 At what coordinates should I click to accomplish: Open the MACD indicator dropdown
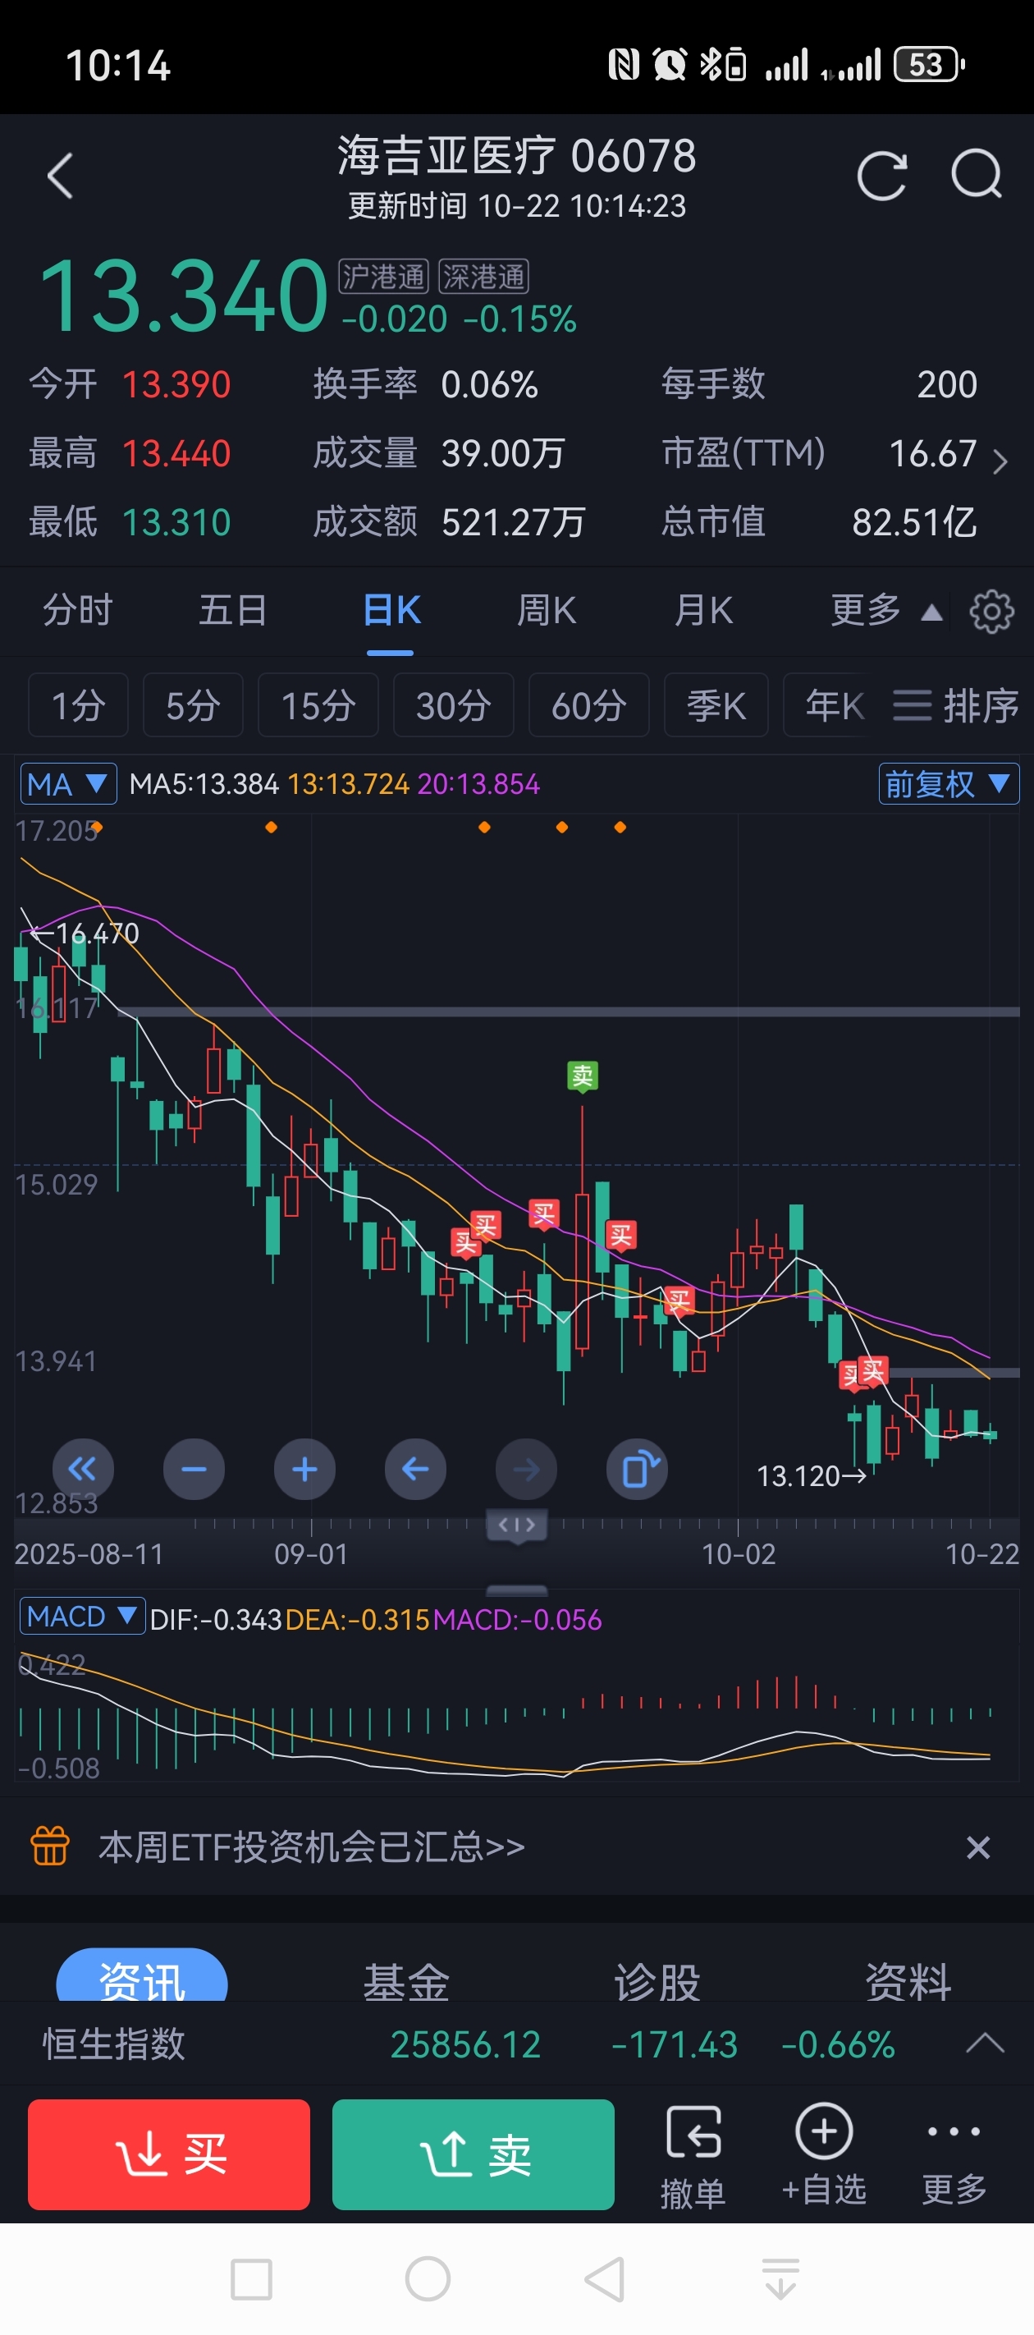pyautogui.click(x=82, y=1616)
